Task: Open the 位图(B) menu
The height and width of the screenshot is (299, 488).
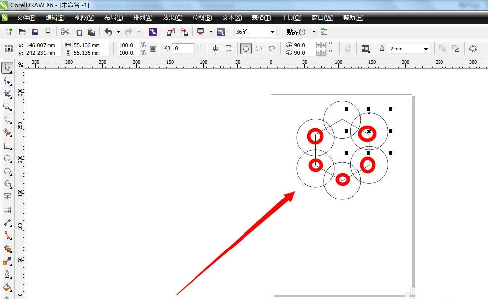Action: (x=202, y=18)
